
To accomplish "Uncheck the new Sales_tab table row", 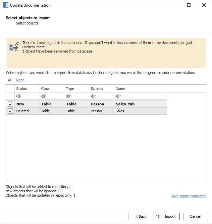I will click(x=10, y=104).
